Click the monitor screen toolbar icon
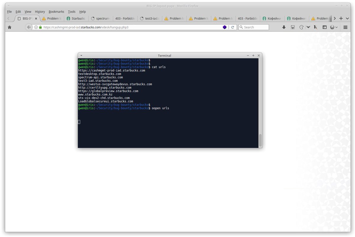The width and height of the screenshot is (355, 237). click(x=293, y=27)
